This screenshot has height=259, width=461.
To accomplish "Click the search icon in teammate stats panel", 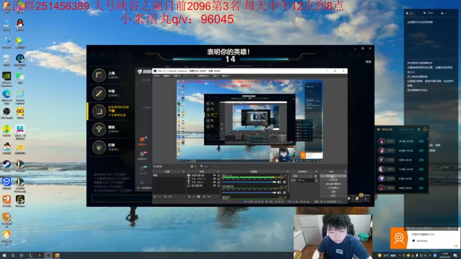I will coord(419,129).
